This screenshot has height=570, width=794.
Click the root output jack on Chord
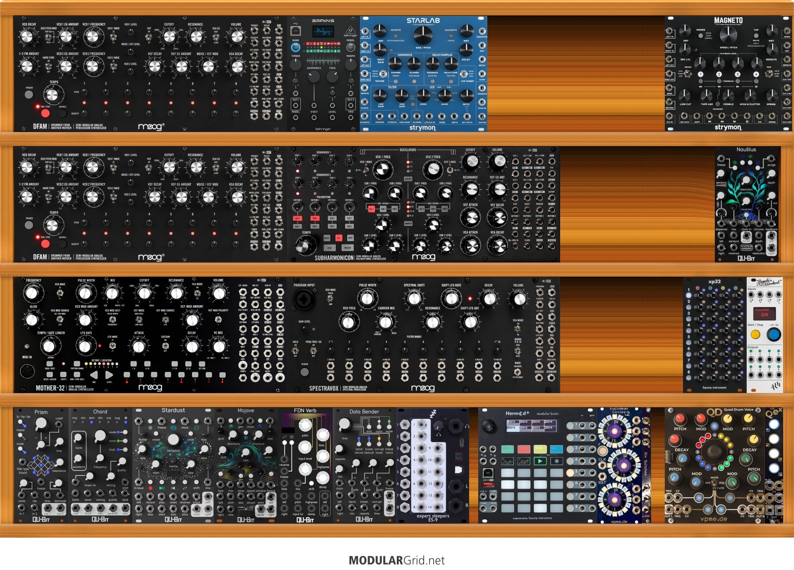(x=76, y=507)
